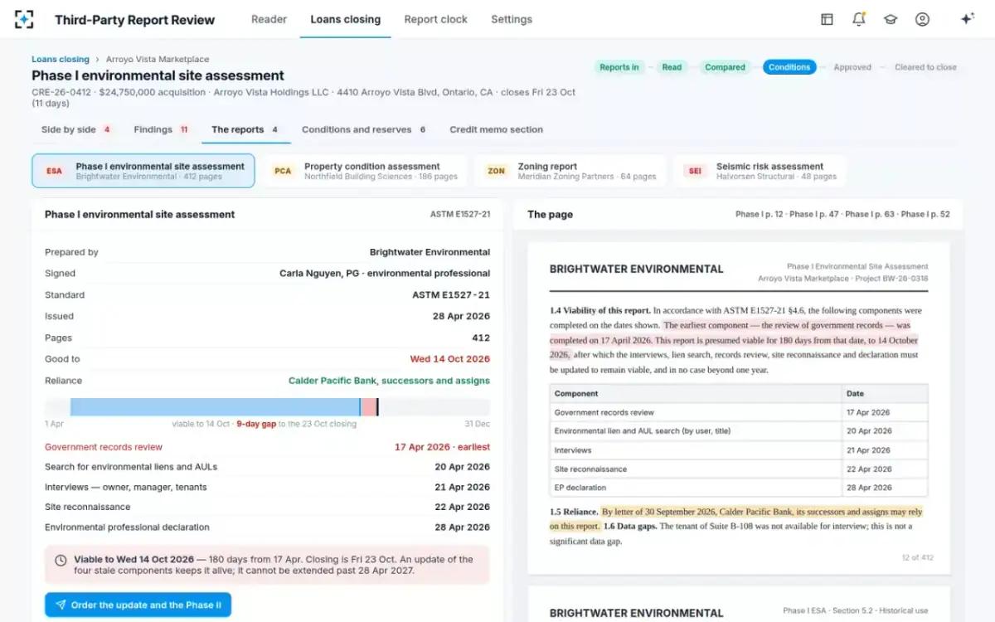
Task: Click the pink gap segment on timeline bar
Action: (368, 406)
